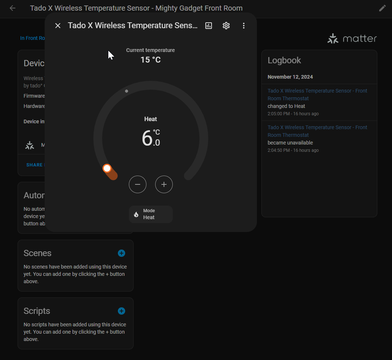392x360 pixels.
Task: Add a script with the plus icon
Action: click(122, 311)
